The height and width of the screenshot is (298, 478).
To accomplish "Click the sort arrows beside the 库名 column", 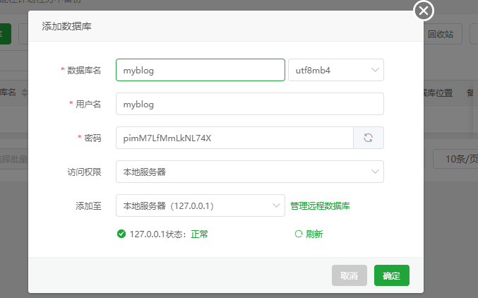I will pyautogui.click(x=25, y=93).
